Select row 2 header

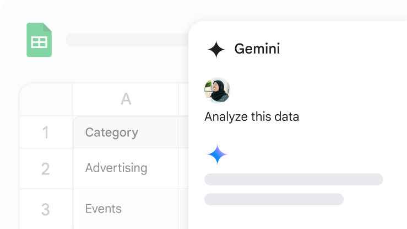46,168
